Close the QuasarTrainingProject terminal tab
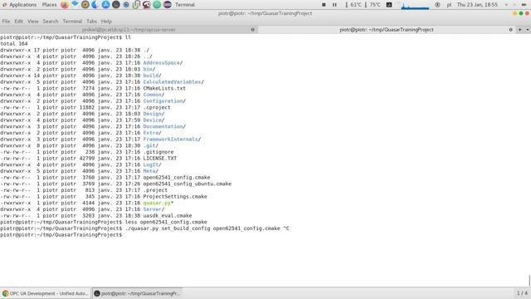This screenshot has width=531, height=299. pos(510,30)
